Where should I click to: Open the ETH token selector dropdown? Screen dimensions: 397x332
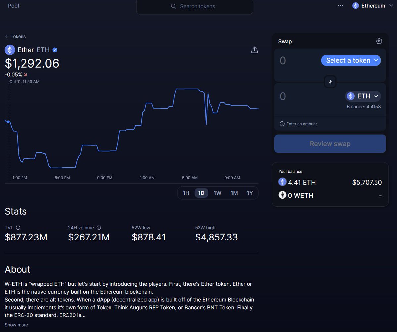pos(363,96)
